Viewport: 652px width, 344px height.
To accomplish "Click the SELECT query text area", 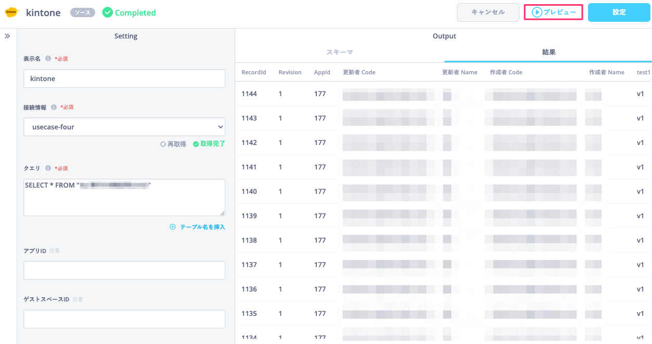I will (x=124, y=197).
